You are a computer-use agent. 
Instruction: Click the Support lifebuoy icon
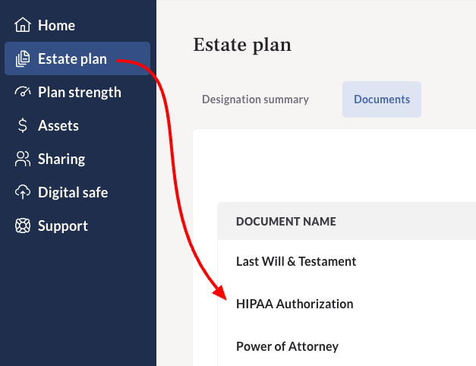pyautogui.click(x=23, y=226)
